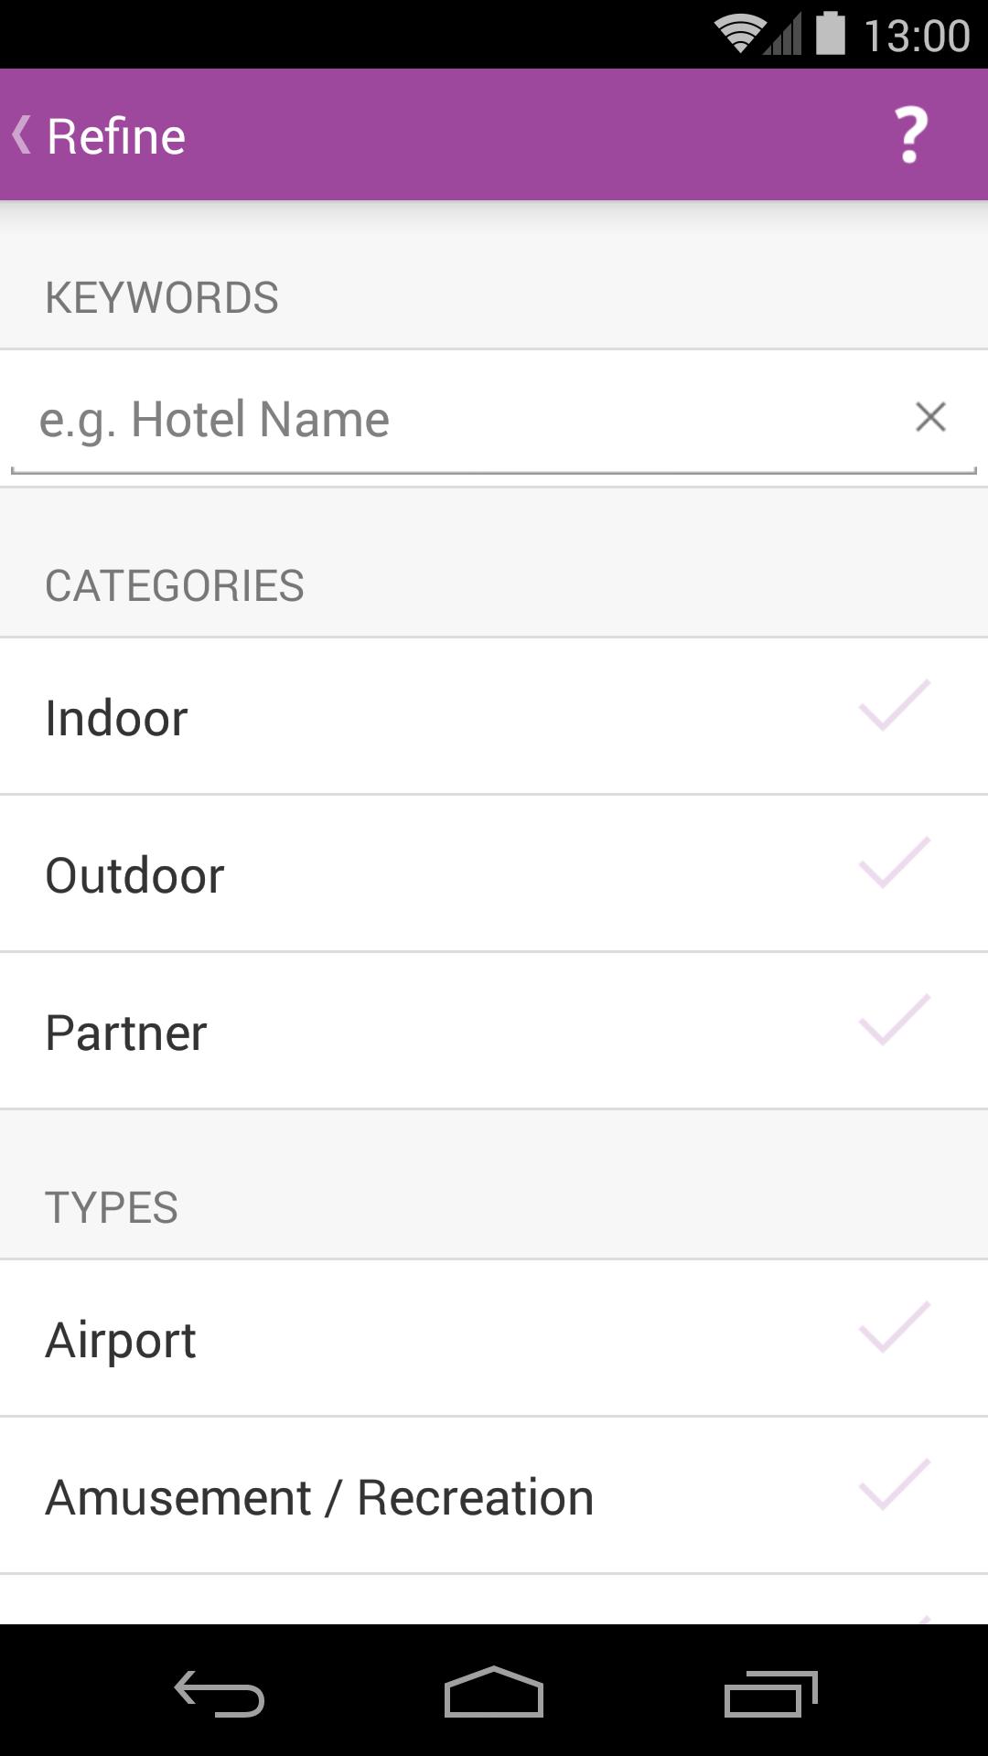988x1756 pixels.
Task: Type in the Hotel Name keyword field
Action: tap(457, 419)
